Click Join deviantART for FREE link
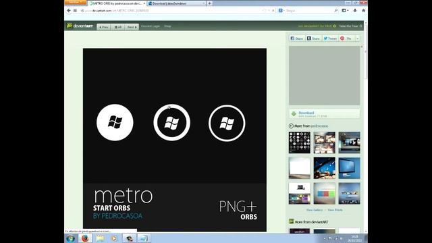This screenshot has height=243, width=432. pos(317,26)
